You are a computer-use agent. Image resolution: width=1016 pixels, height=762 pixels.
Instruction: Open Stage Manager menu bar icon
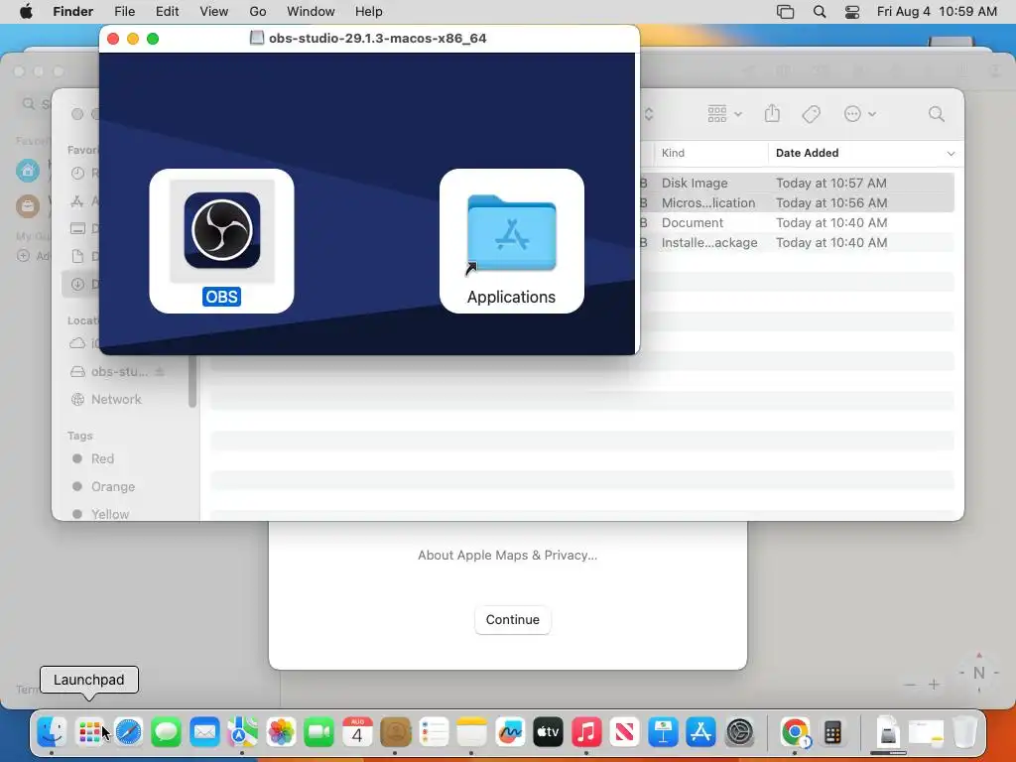click(786, 12)
